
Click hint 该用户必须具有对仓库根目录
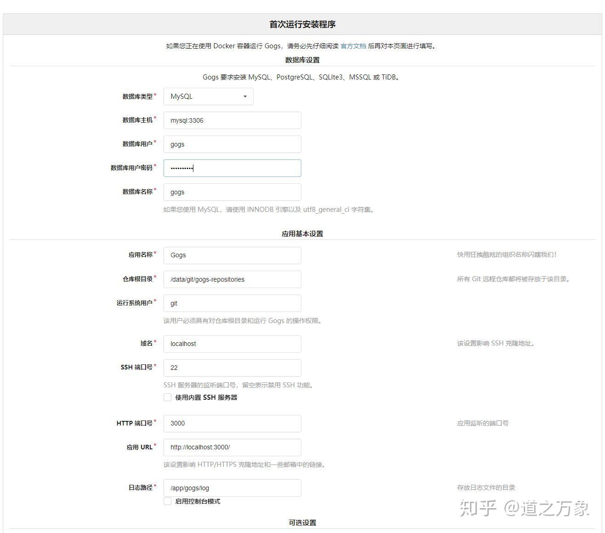[x=243, y=321]
